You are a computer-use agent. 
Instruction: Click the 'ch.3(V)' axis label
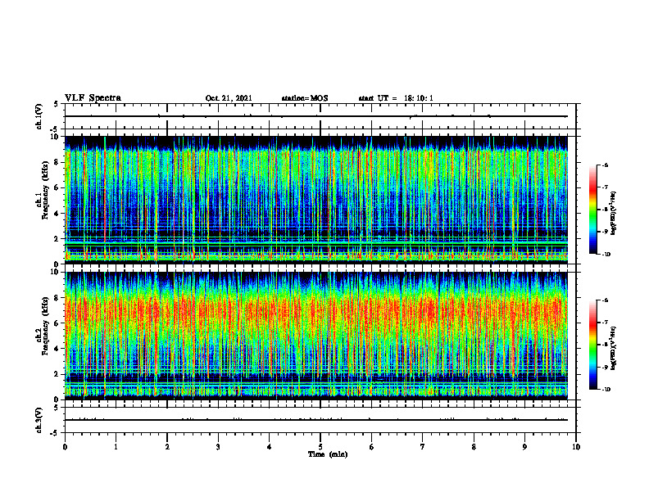[x=39, y=420]
